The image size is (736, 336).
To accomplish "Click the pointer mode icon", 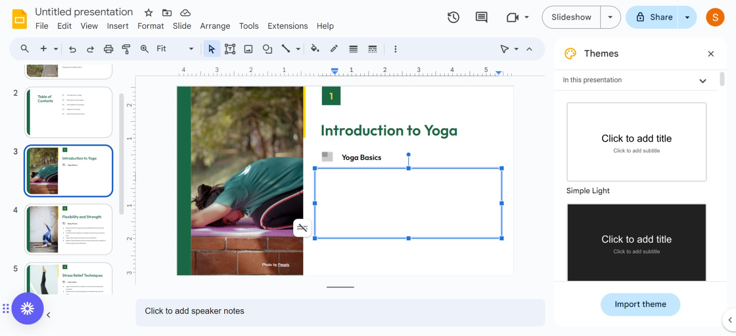I will pyautogui.click(x=505, y=49).
